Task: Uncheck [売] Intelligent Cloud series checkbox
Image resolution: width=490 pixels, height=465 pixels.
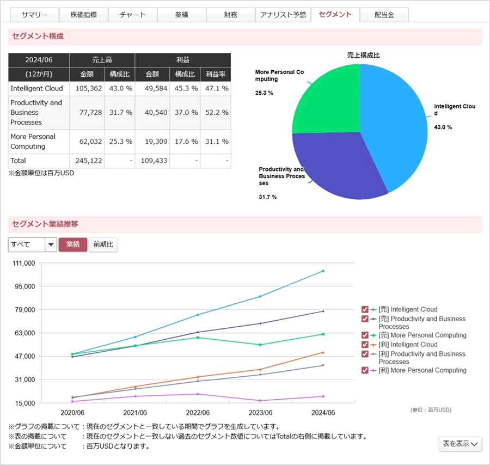Action: (x=365, y=309)
